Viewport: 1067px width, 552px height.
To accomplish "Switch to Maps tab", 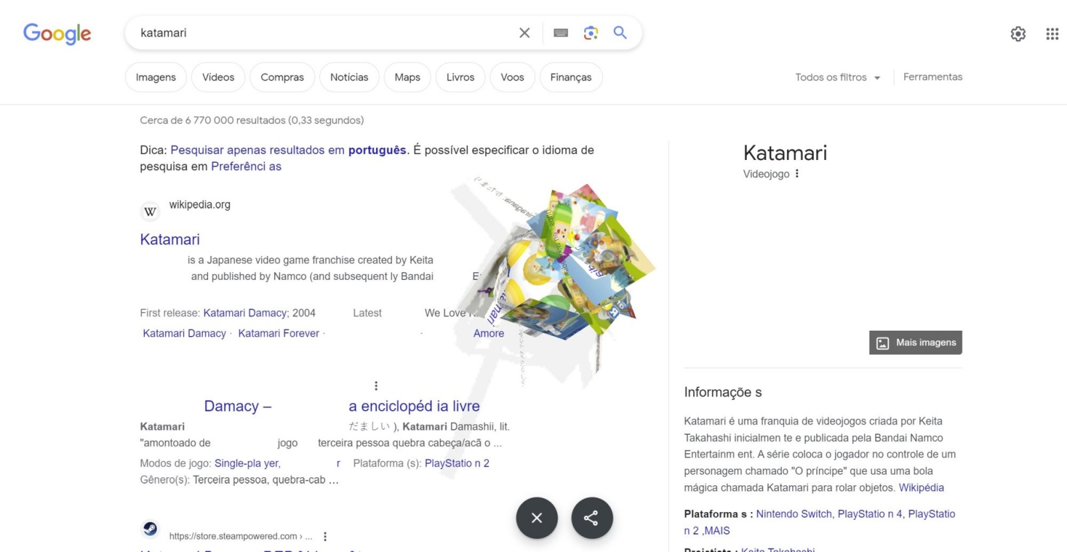I will (x=407, y=77).
